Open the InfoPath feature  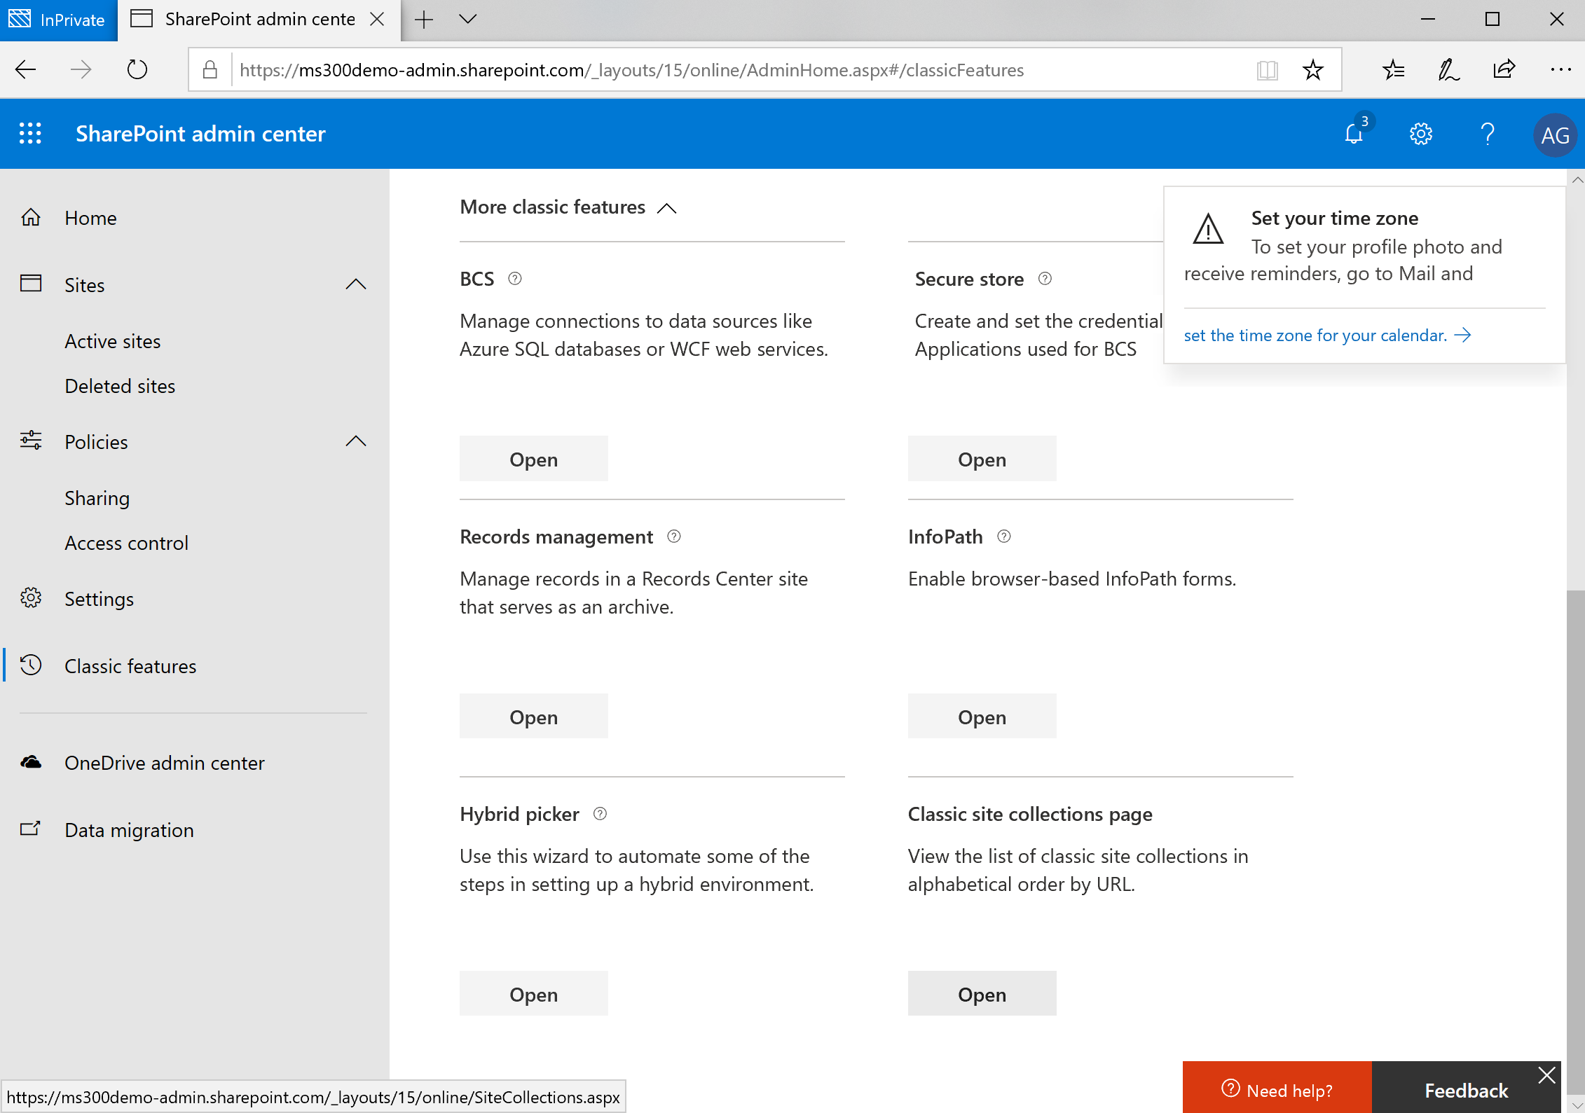pyautogui.click(x=982, y=717)
